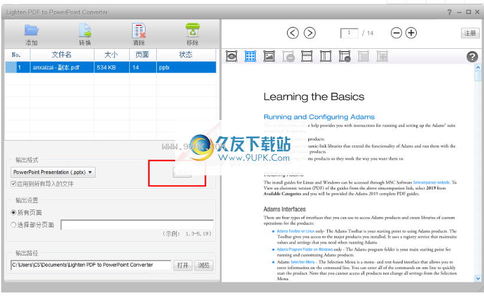
Task: Click the greyed-out merge cells tool
Action: click(382, 56)
